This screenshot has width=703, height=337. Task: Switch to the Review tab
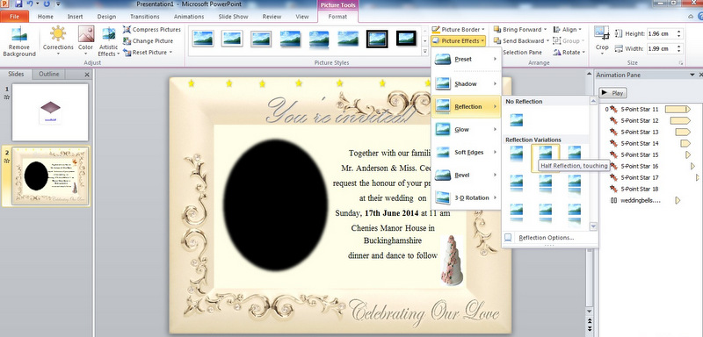(272, 17)
